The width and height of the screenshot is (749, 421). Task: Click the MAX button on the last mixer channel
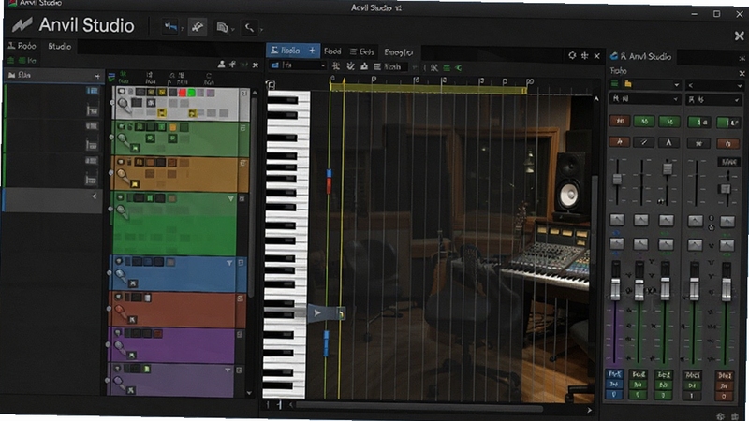pos(729,162)
